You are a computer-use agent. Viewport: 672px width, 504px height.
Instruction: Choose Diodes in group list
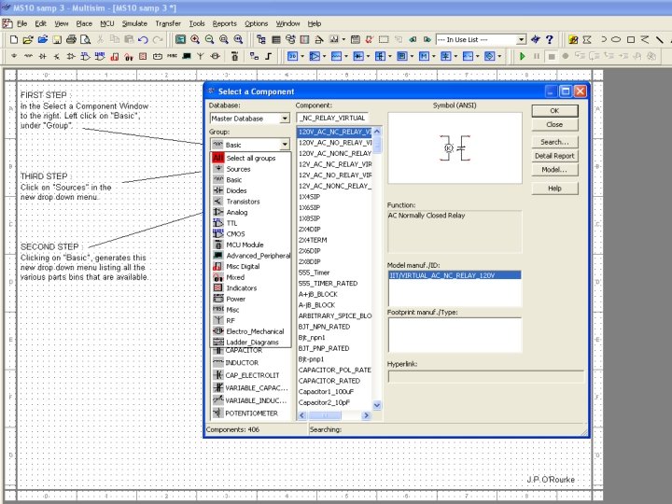point(250,190)
